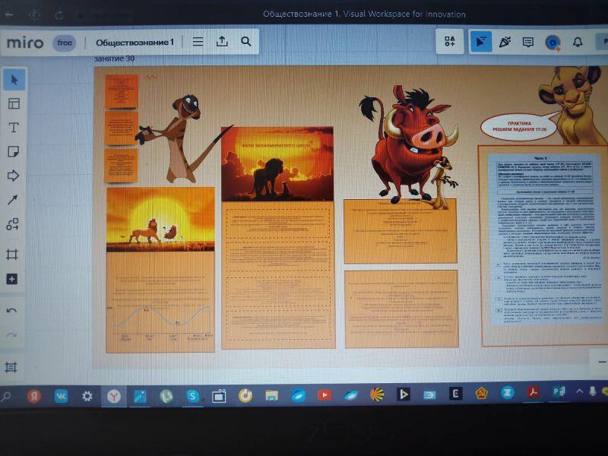This screenshot has width=608, height=456.
Task: Select the Frame tool
Action: (x=12, y=255)
